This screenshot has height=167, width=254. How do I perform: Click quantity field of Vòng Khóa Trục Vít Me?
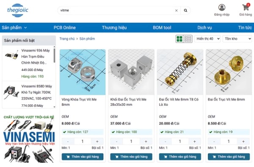point(83,142)
